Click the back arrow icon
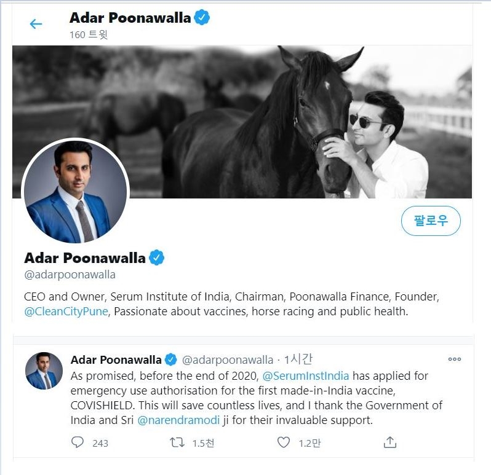The height and width of the screenshot is (475, 491). (36, 24)
